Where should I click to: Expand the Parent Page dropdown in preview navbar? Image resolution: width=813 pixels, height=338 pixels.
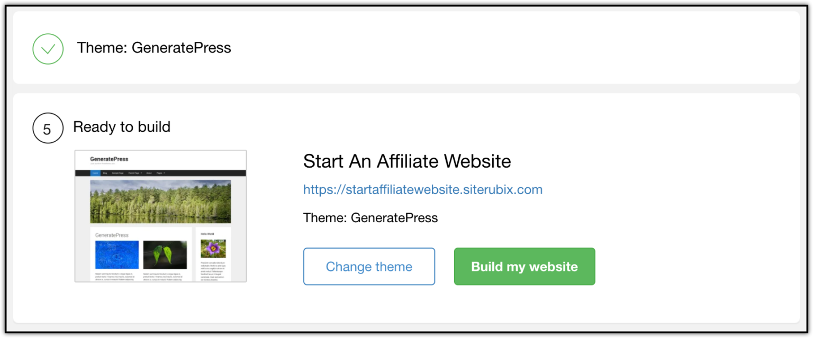tap(134, 173)
